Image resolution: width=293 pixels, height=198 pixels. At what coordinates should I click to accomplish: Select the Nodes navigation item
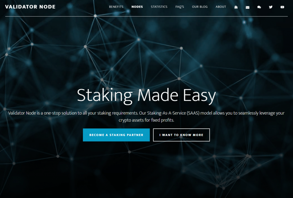point(137,7)
